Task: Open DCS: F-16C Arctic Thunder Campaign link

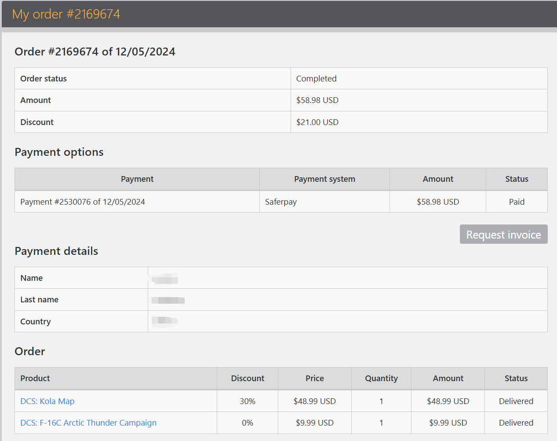Action: click(88, 423)
